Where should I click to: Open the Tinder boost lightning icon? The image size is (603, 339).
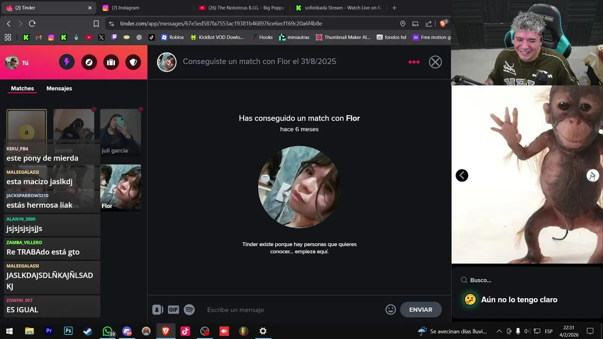tap(66, 62)
